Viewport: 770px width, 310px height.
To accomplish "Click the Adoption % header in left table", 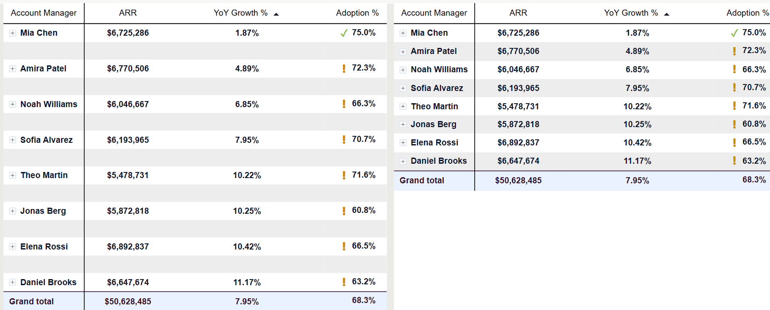I will click(x=357, y=13).
